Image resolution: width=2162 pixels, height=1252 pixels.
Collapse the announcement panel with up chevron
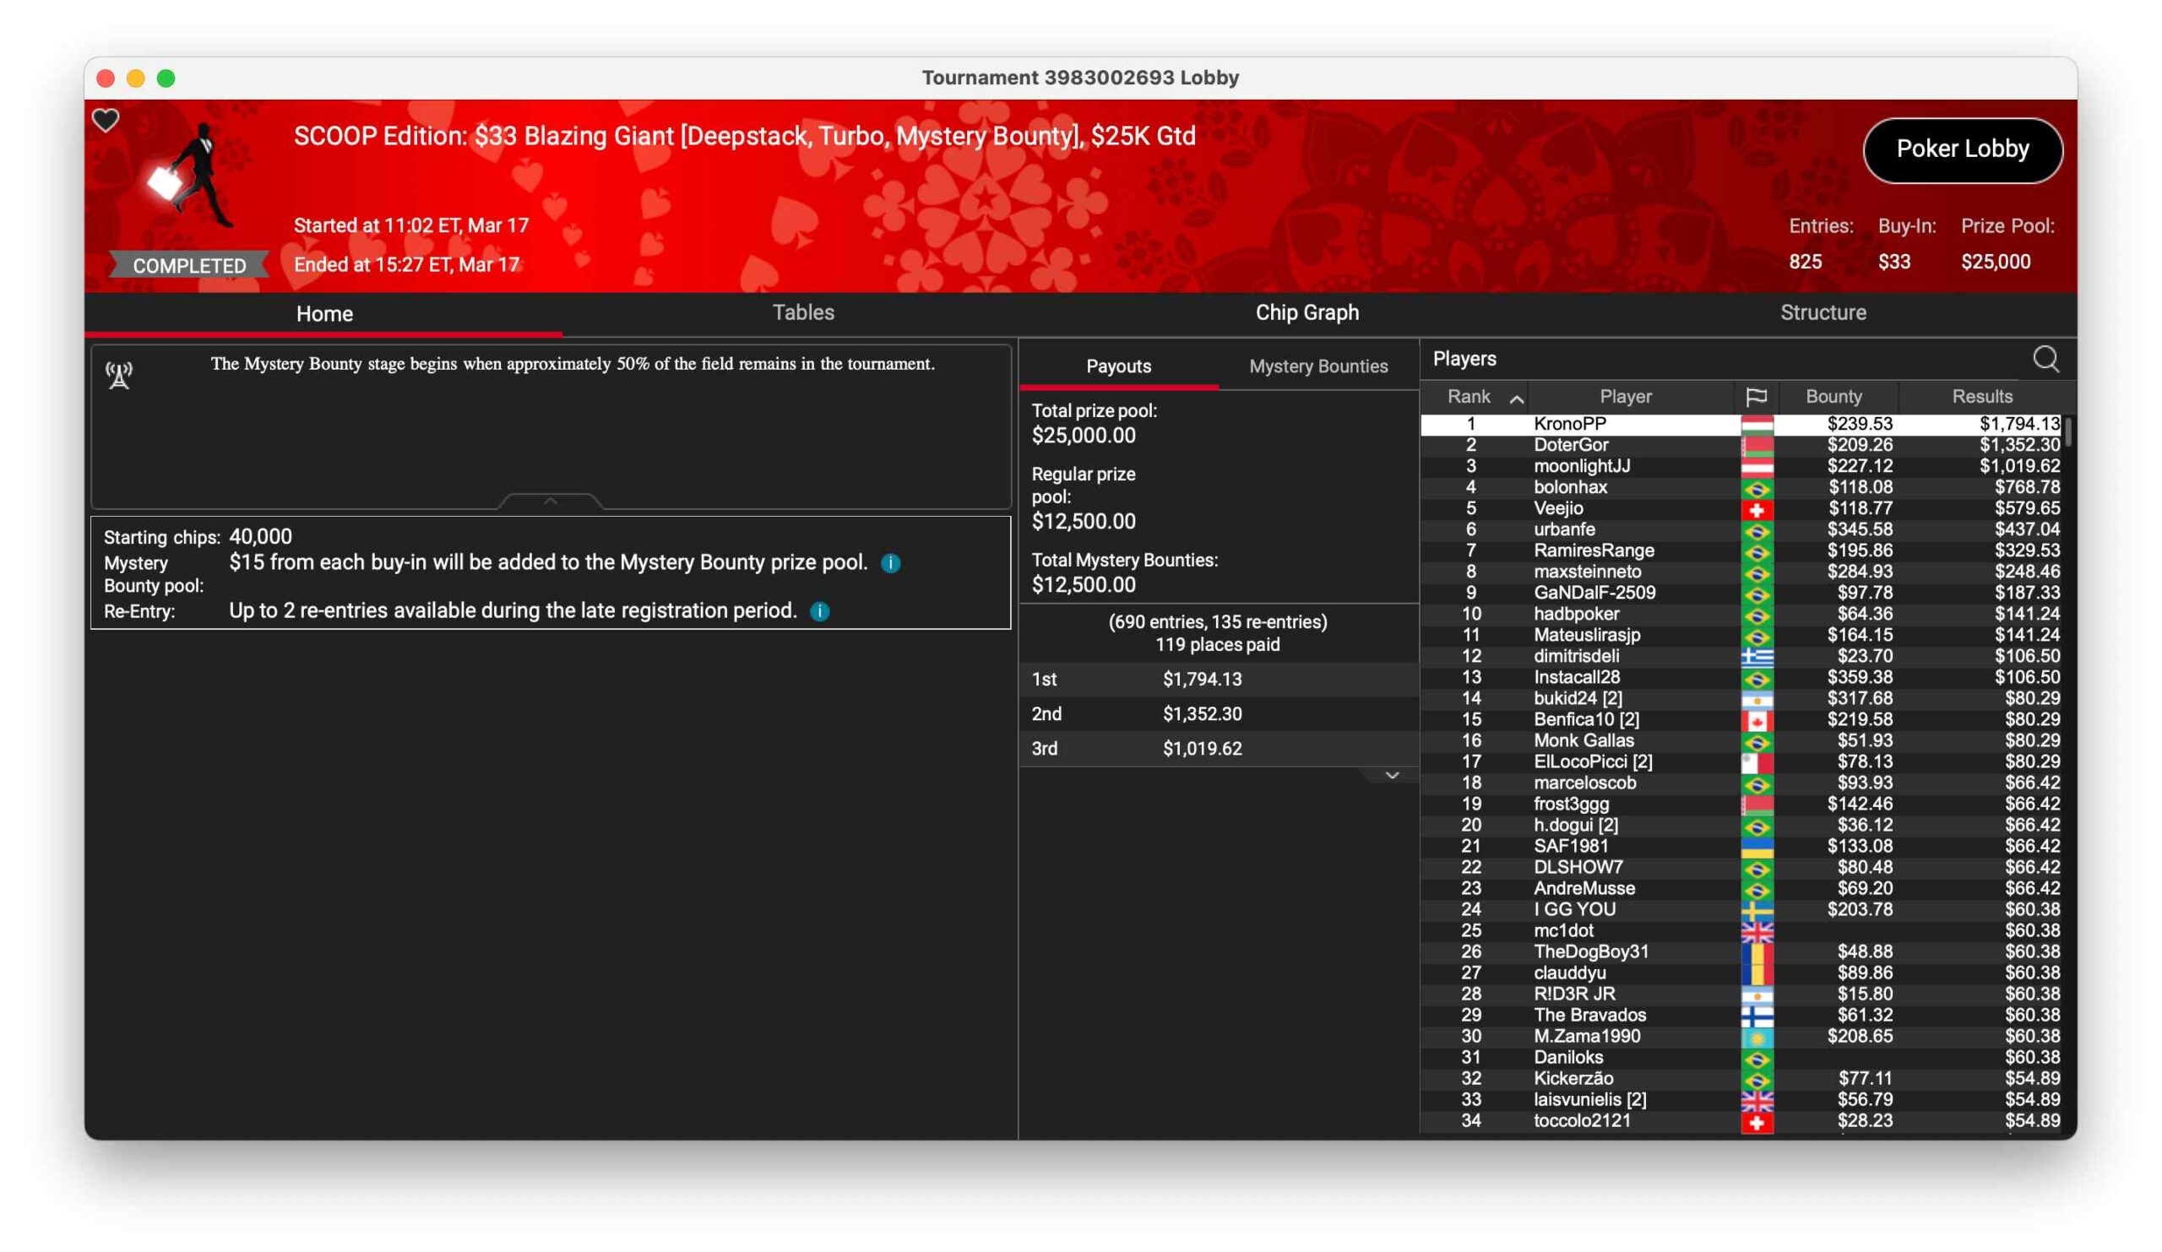(551, 501)
